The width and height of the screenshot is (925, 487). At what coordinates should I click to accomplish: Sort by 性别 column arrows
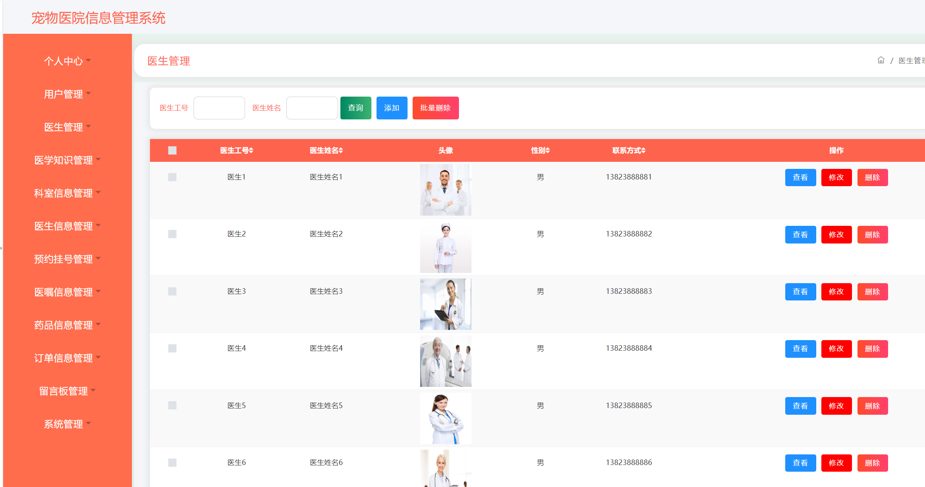point(548,150)
